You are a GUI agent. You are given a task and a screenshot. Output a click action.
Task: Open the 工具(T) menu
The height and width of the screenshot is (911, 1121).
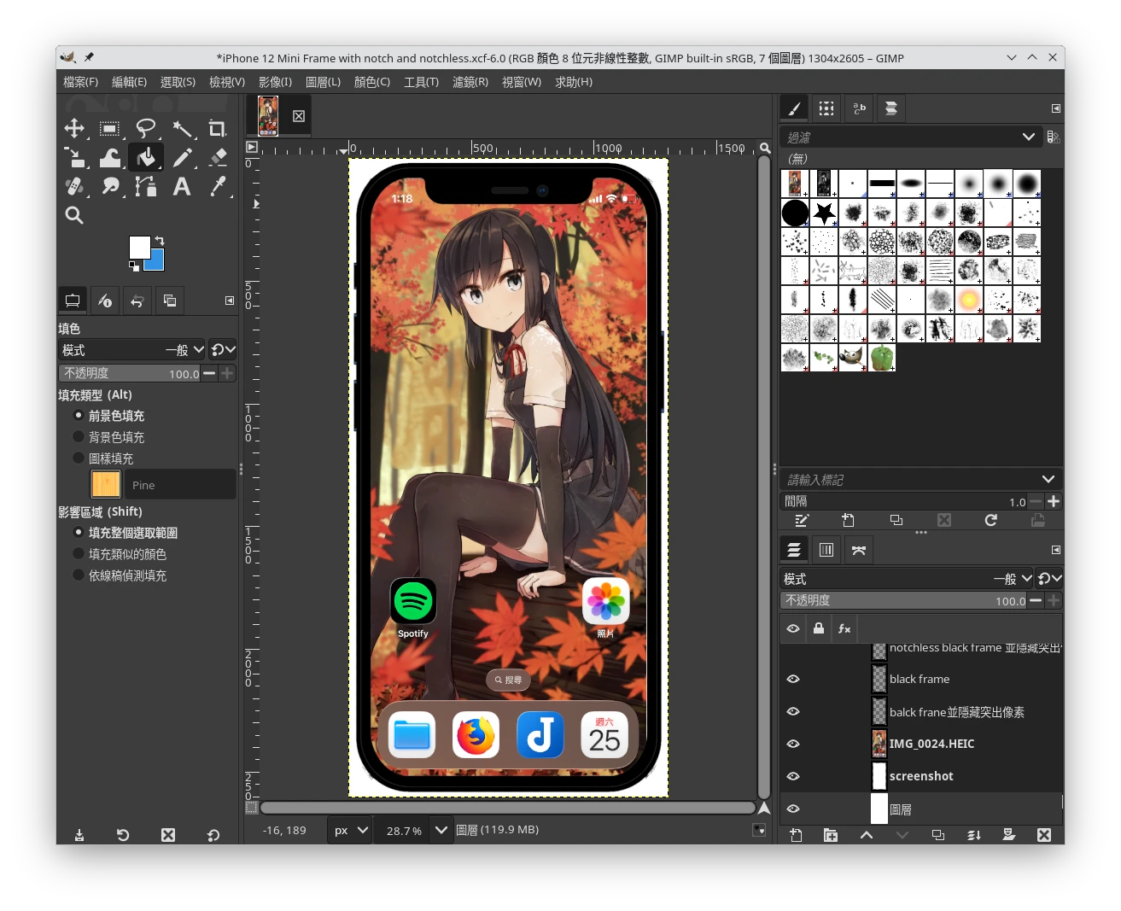[421, 82]
